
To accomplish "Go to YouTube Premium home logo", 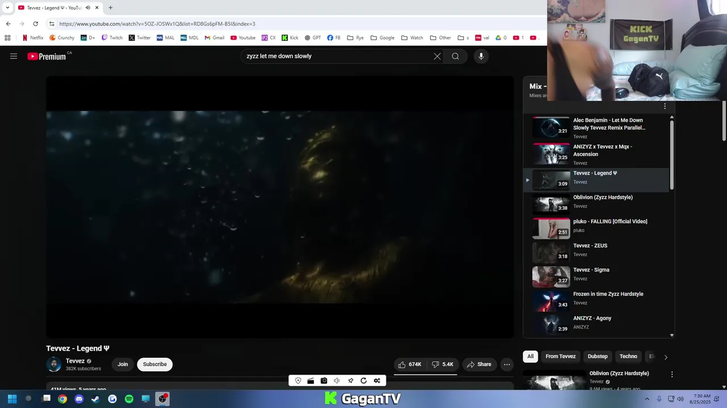I will pyautogui.click(x=47, y=56).
